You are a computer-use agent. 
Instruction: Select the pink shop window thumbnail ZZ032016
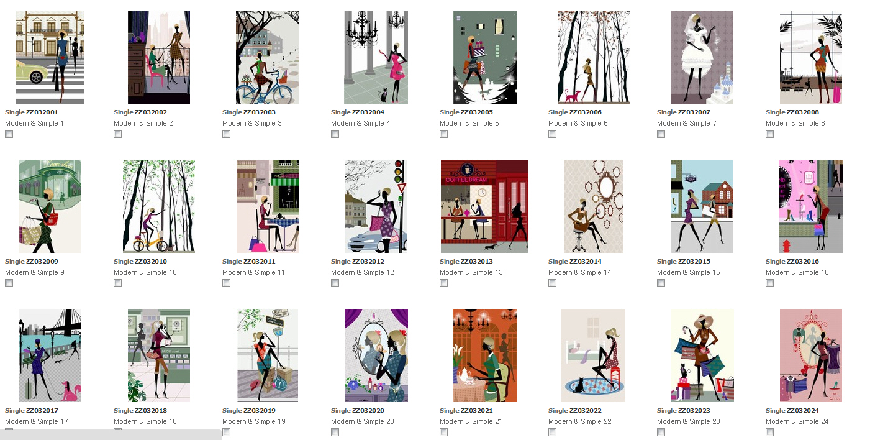(811, 206)
